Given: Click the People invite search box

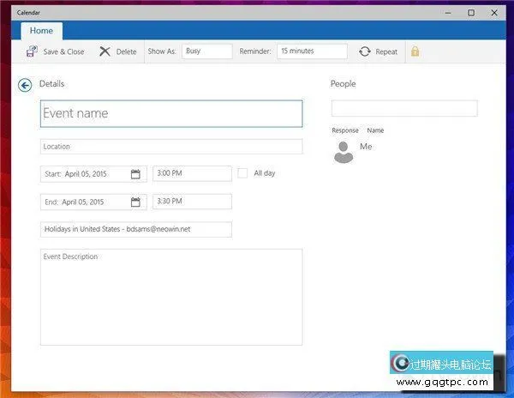Looking at the screenshot, I should tap(404, 109).
